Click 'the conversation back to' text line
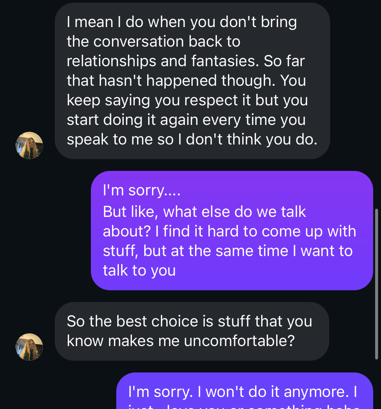The height and width of the screenshot is (409, 381). 154,41
